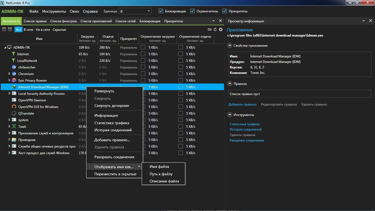Expand the Chromium tree node
375x211 pixels.
(x=9, y=74)
